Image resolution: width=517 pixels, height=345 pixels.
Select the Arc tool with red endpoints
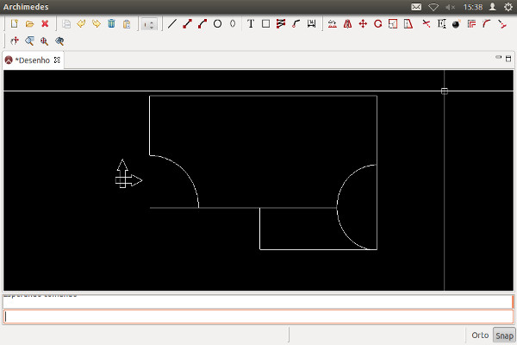click(x=202, y=24)
